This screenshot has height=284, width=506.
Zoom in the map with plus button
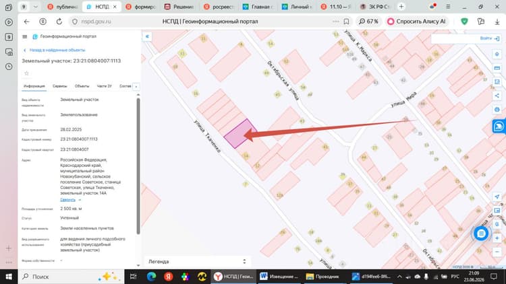[497, 238]
